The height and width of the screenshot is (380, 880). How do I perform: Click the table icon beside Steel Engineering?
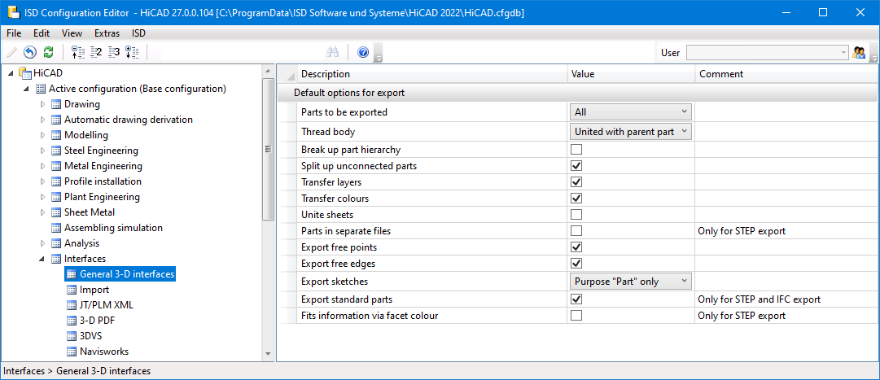(56, 151)
